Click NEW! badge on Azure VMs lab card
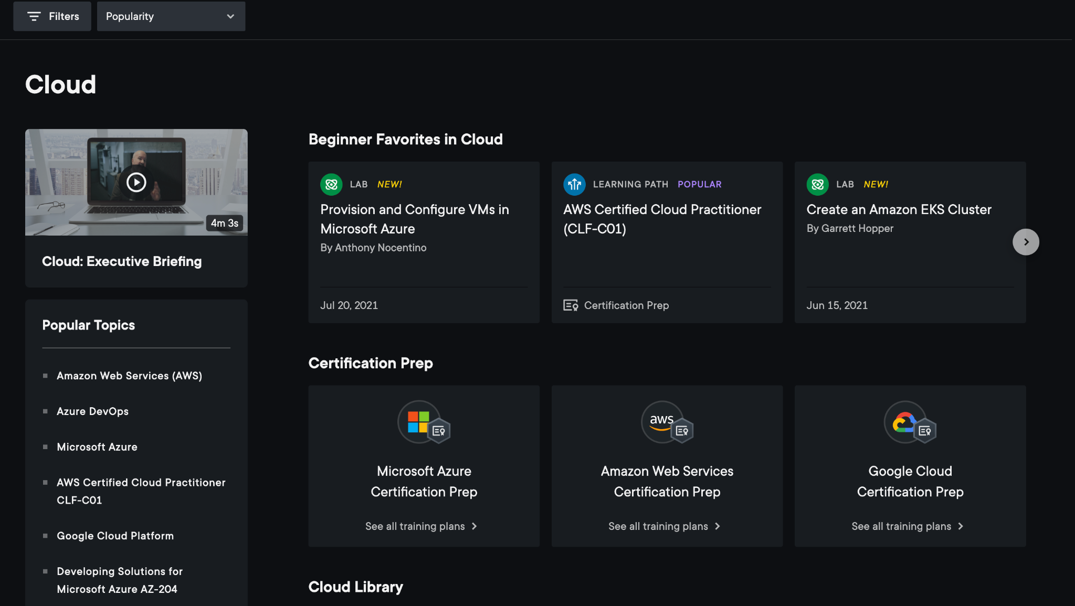Viewport: 1075px width, 606px height. (389, 184)
